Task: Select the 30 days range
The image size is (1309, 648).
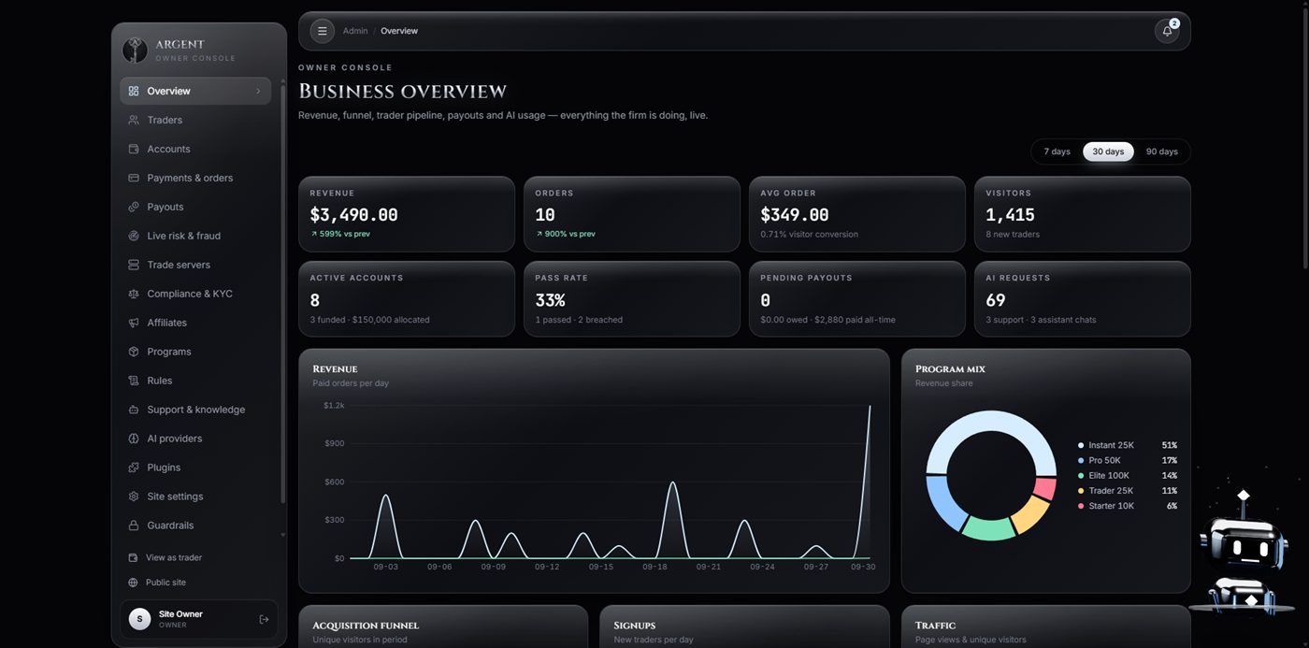Action: [x=1108, y=151]
